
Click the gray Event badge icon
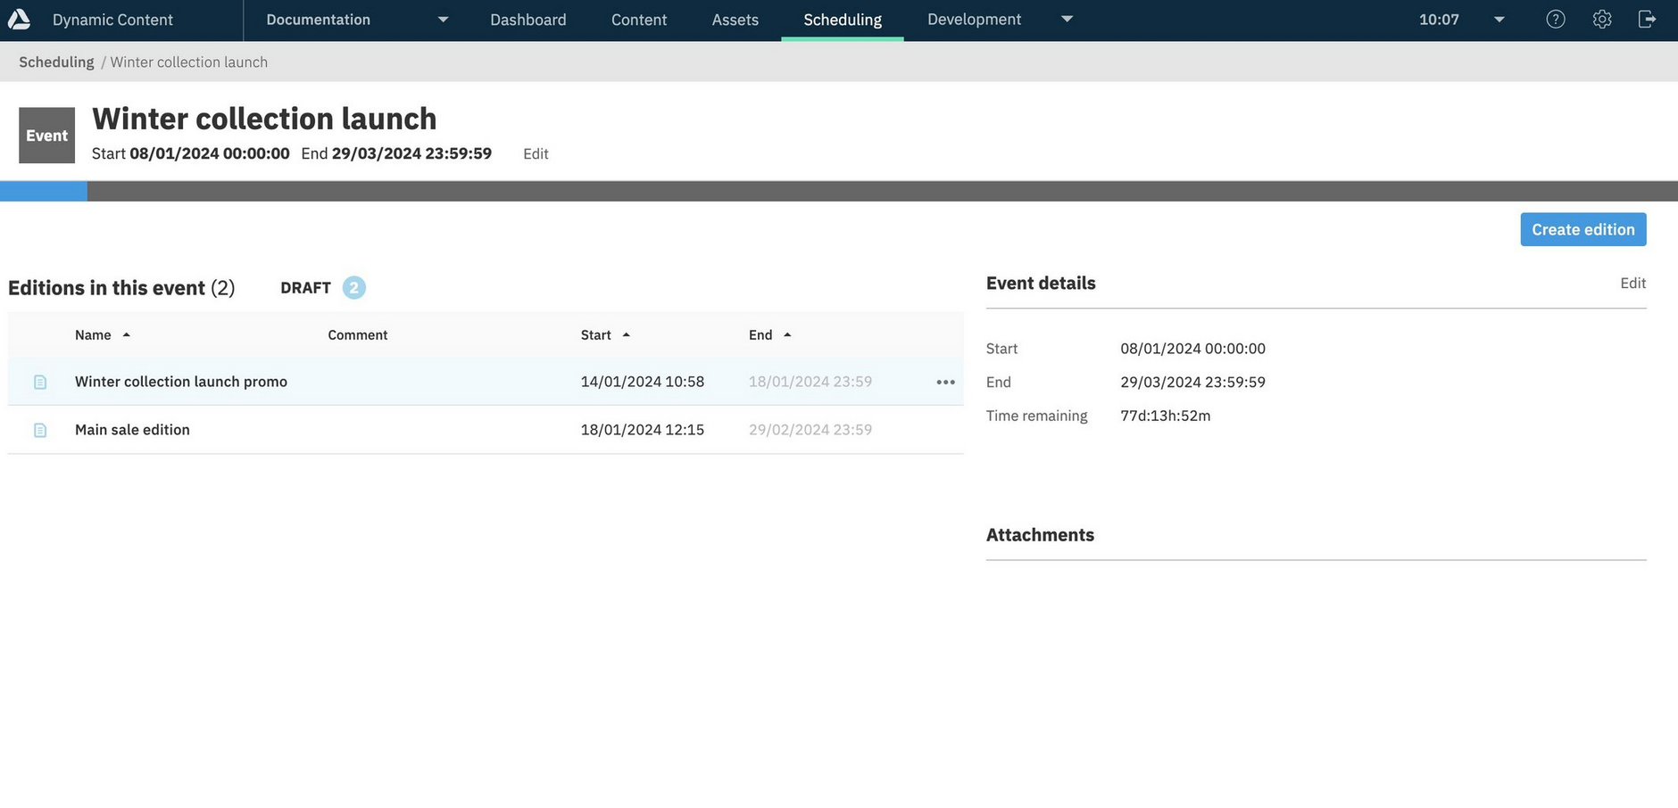point(46,136)
